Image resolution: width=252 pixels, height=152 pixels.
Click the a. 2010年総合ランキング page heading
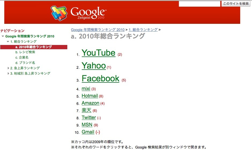point(108,36)
